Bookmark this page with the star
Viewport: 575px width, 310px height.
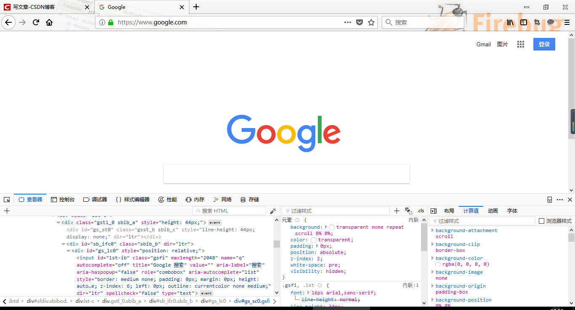(x=371, y=22)
